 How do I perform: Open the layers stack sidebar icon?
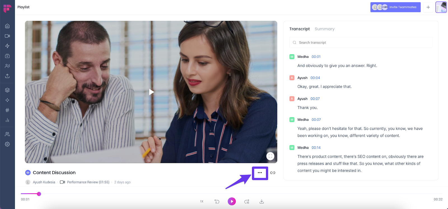pyautogui.click(x=7, y=90)
